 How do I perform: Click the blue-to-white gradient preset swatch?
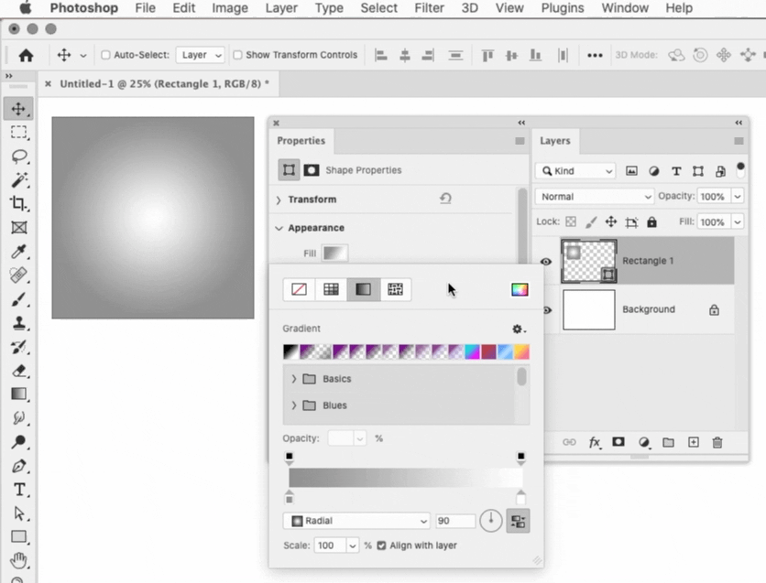click(505, 351)
